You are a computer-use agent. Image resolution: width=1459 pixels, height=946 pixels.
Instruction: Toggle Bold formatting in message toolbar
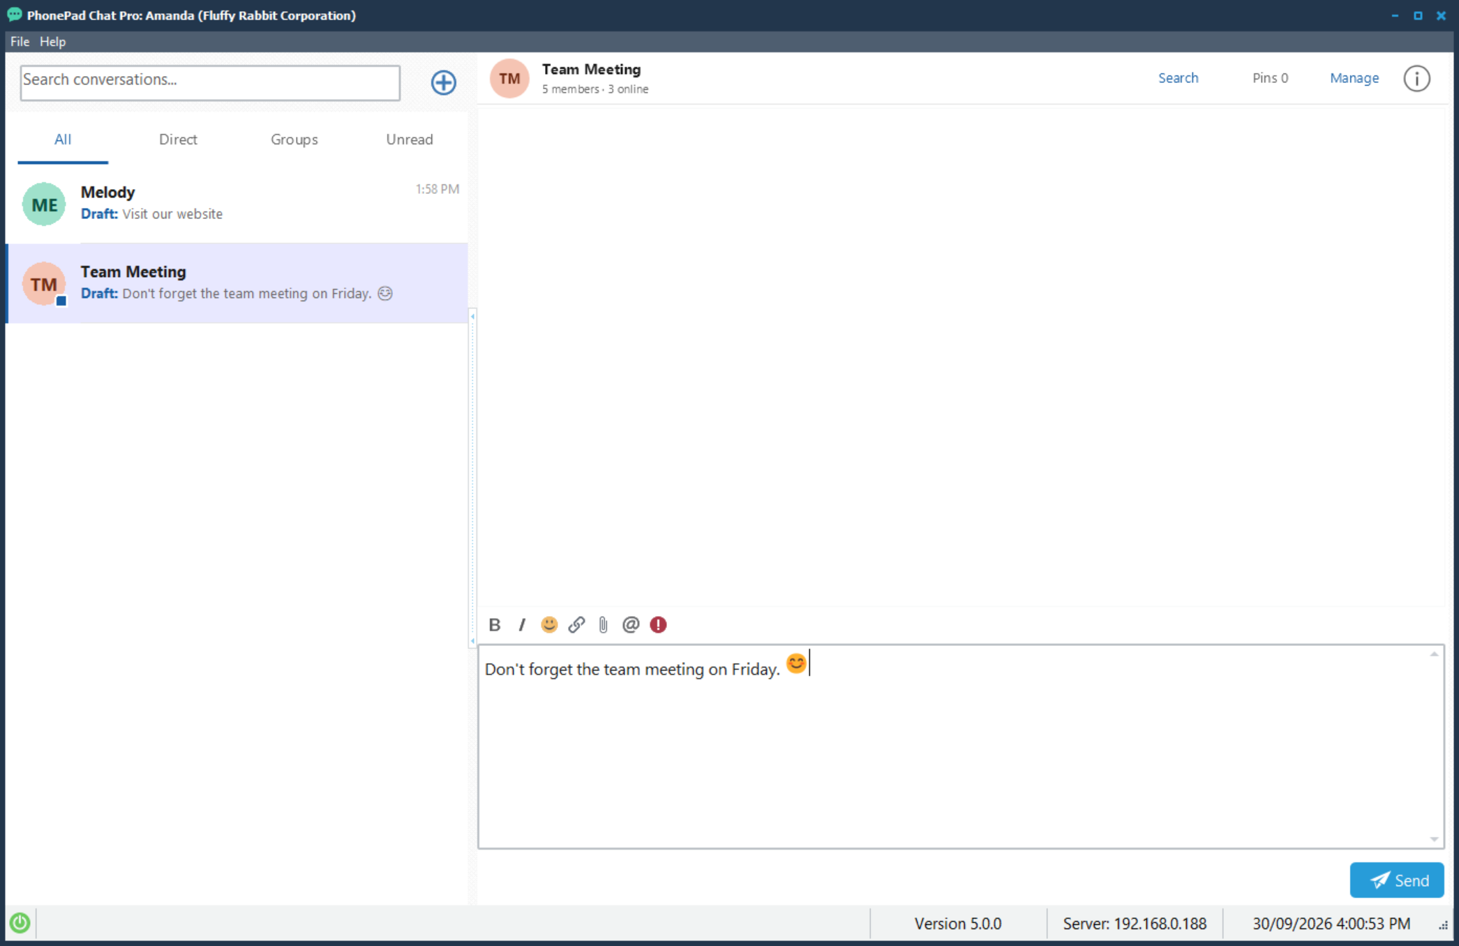(495, 624)
